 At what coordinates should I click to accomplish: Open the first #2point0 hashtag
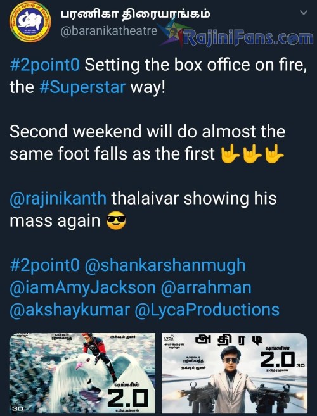44,65
